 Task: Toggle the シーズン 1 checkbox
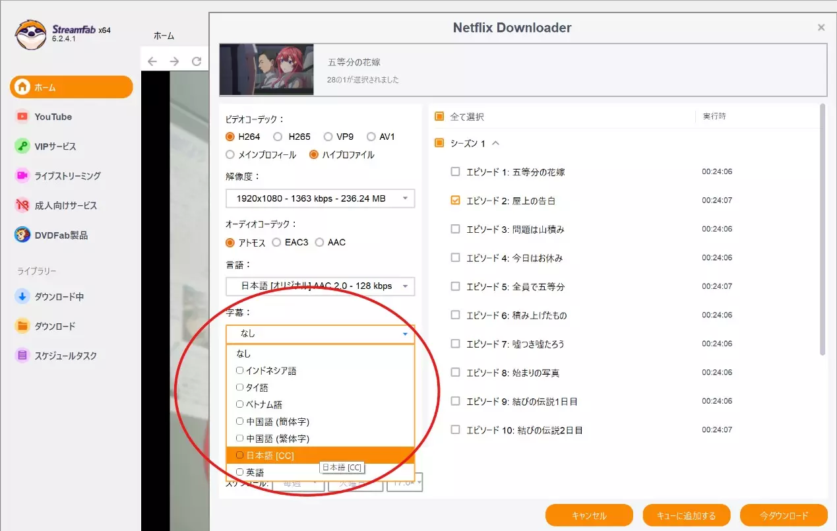point(439,143)
